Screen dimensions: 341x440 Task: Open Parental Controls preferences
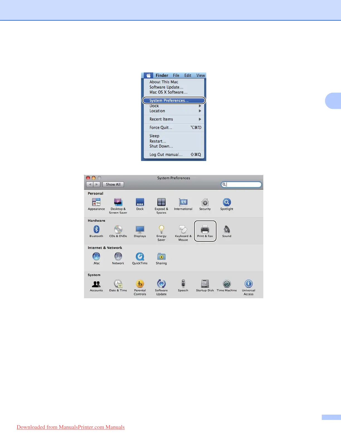click(140, 287)
